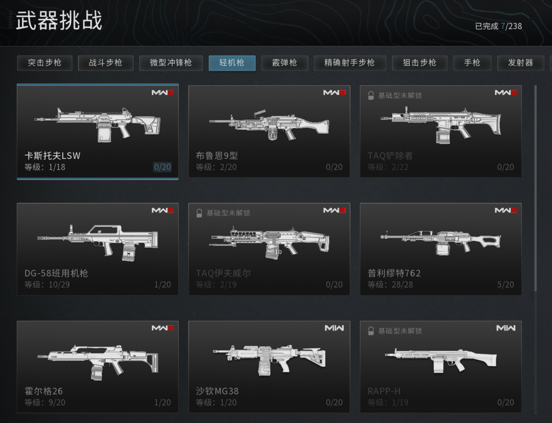Click MWII logo on 沙钦MG38 card

[x=334, y=328]
